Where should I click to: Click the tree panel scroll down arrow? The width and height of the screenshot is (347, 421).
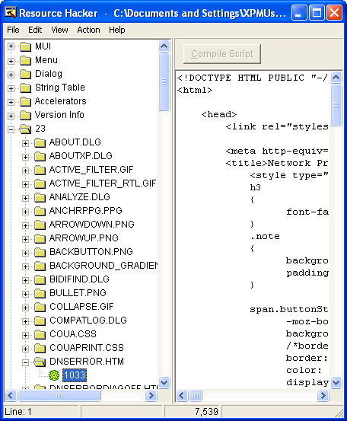(x=164, y=382)
